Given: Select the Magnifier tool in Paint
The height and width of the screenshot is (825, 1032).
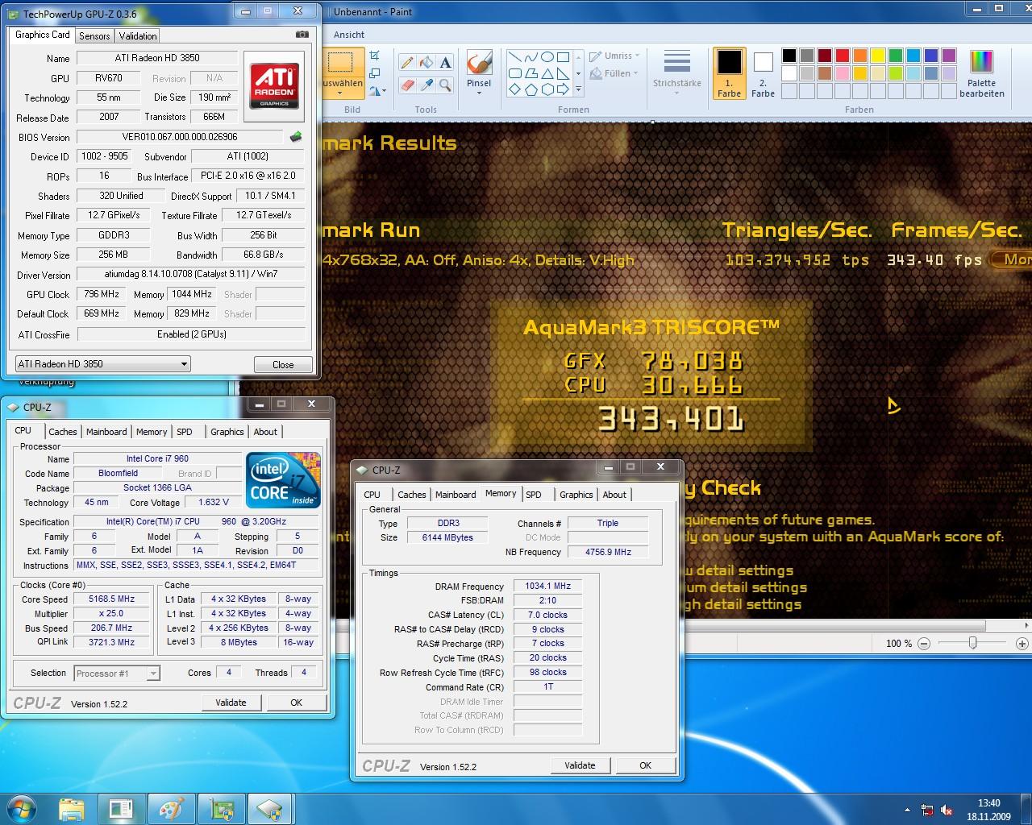Looking at the screenshot, I should (445, 84).
